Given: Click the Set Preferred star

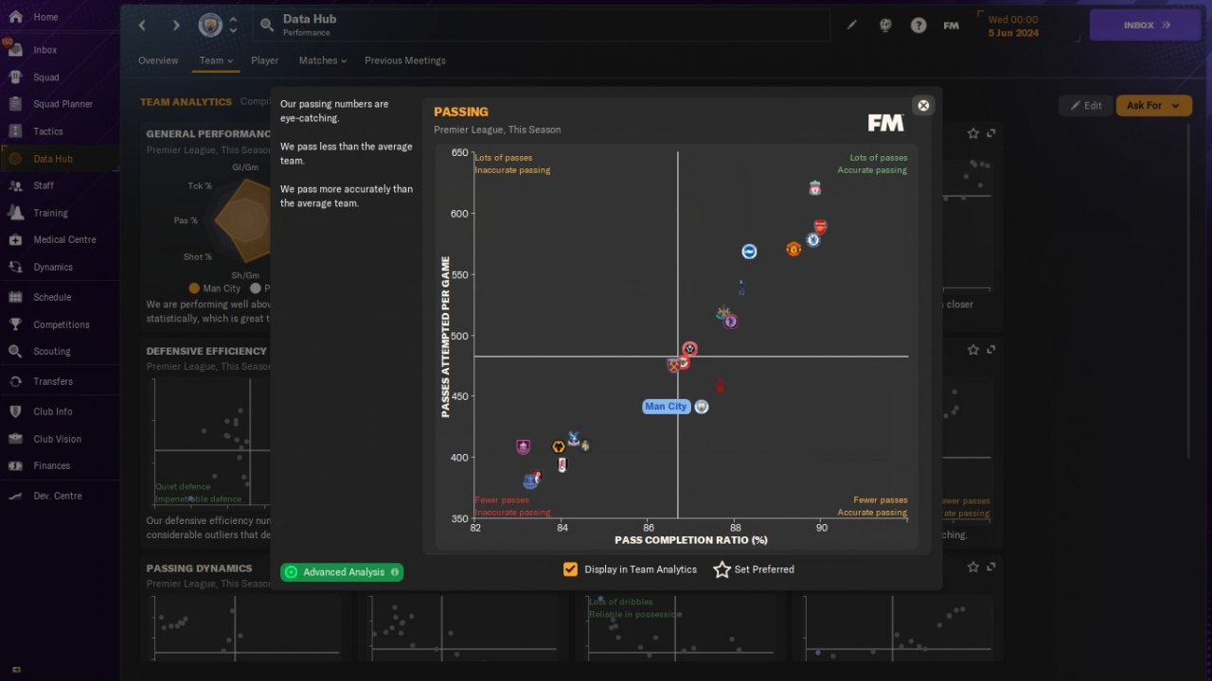Looking at the screenshot, I should pos(722,569).
